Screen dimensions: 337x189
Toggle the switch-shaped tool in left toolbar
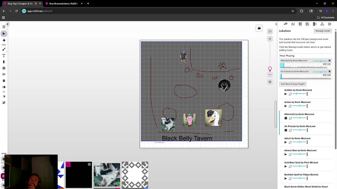4,87
